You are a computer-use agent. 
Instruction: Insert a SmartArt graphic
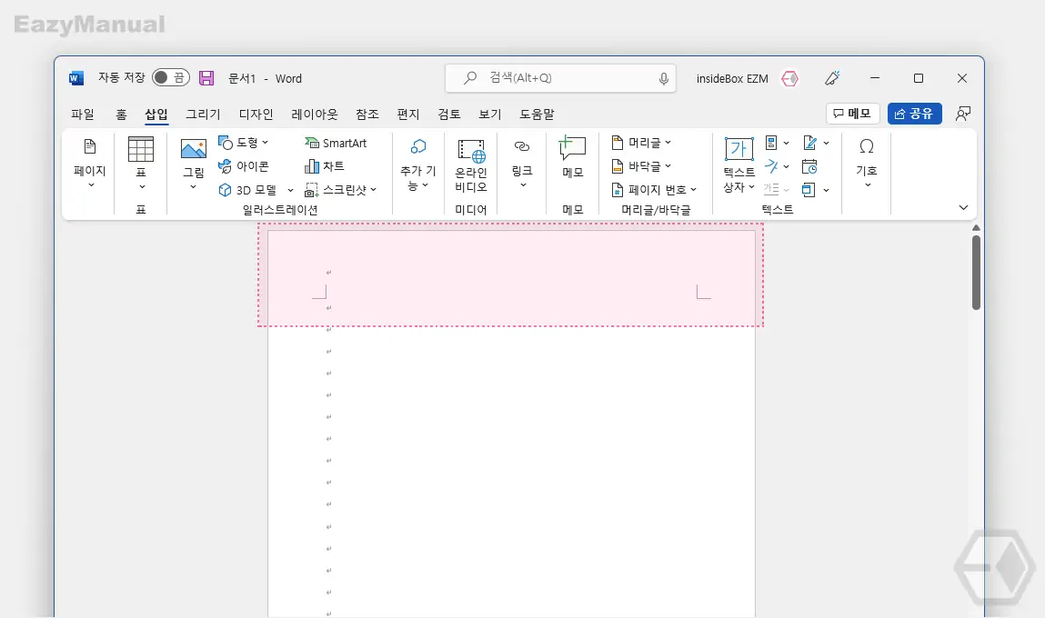(x=336, y=144)
